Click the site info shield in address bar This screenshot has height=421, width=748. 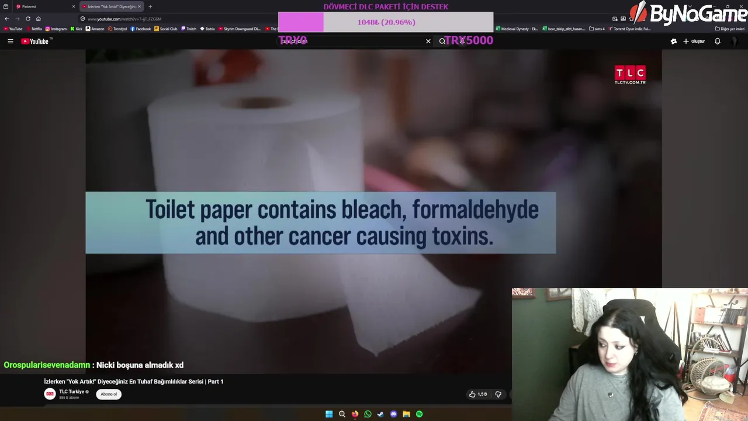[82, 19]
